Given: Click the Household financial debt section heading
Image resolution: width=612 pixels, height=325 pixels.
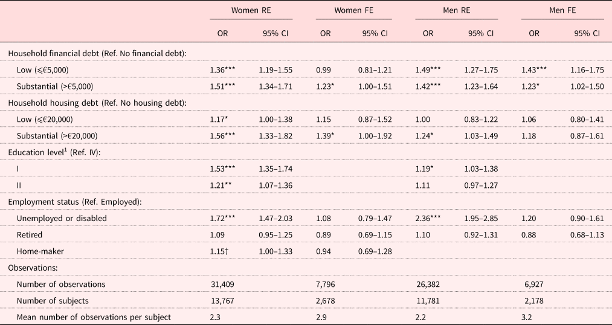Looking at the screenshot, I should pos(97,54).
